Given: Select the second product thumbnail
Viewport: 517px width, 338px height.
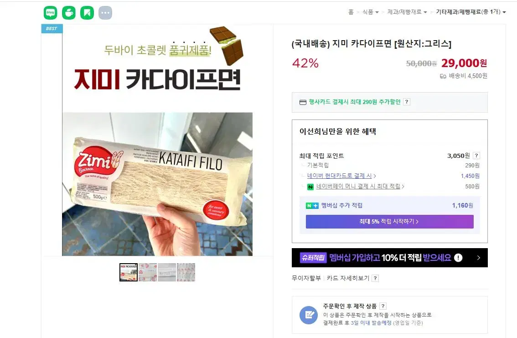Looking at the screenshot, I should 148,272.
